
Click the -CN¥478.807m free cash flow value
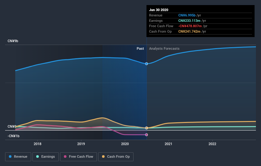[190, 26]
